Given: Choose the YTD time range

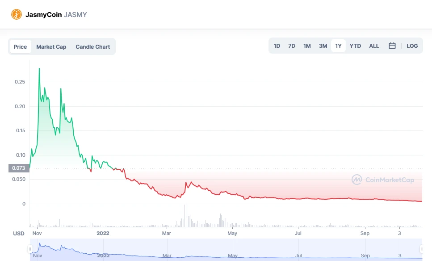Looking at the screenshot, I should [x=355, y=46].
